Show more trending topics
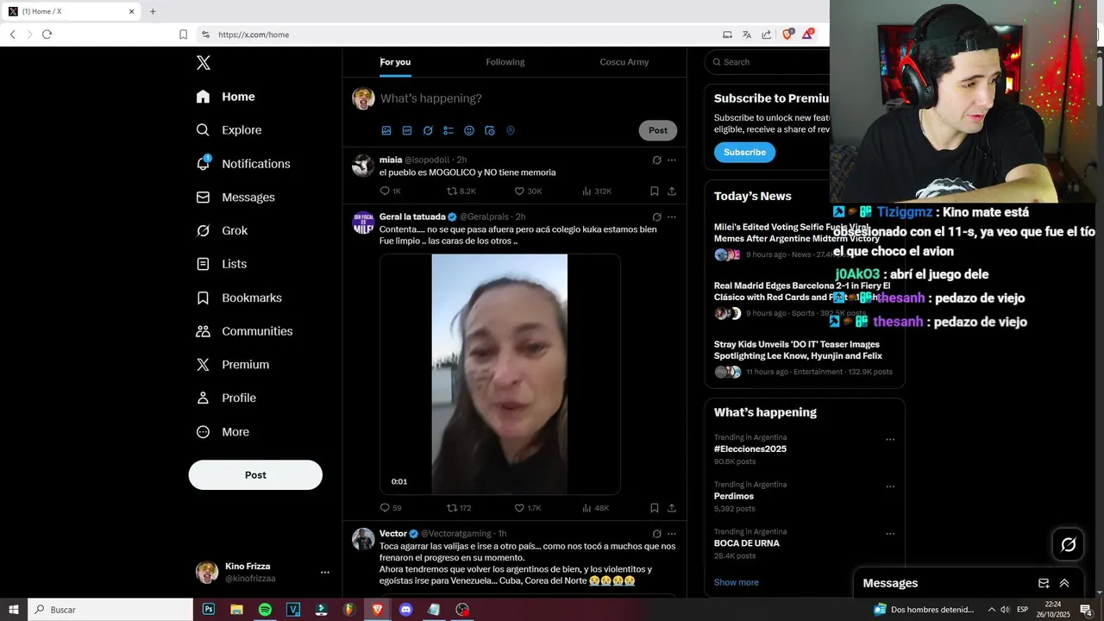The height and width of the screenshot is (621, 1104). coord(737,582)
